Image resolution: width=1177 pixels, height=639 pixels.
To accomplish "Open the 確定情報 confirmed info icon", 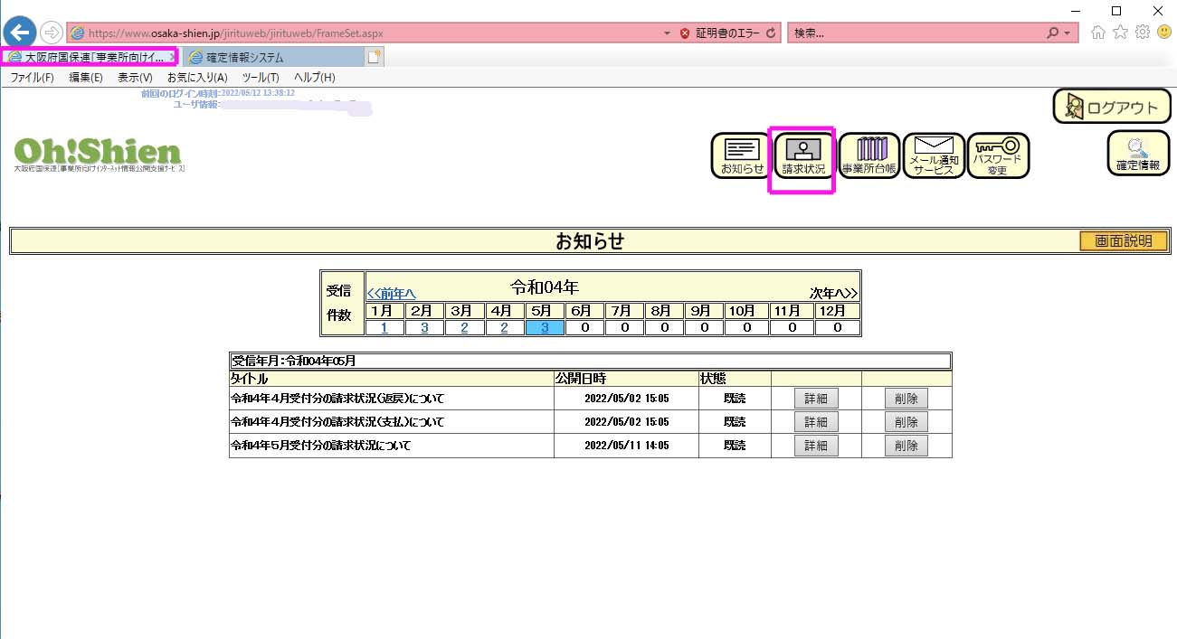I will [x=1137, y=153].
